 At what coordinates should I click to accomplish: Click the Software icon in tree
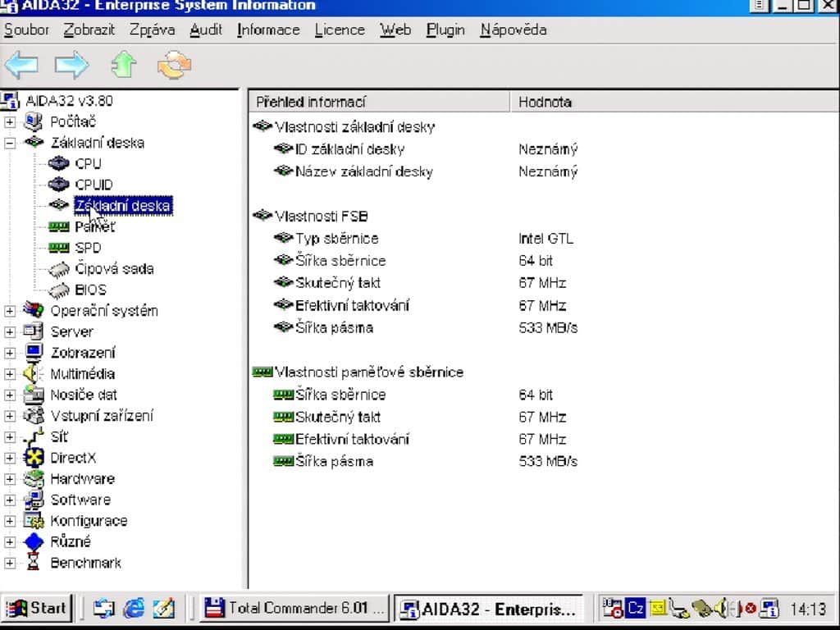[33, 500]
